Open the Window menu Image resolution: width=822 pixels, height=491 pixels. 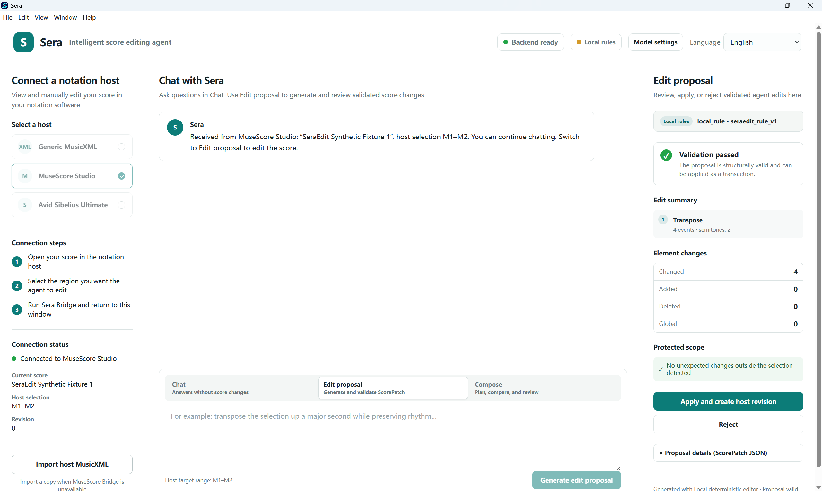pyautogui.click(x=66, y=17)
